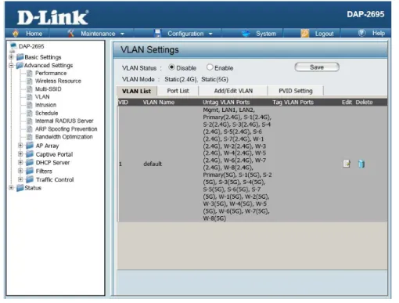
Task: Switch to the Add/Edit VLAN tab
Action: [x=233, y=91]
